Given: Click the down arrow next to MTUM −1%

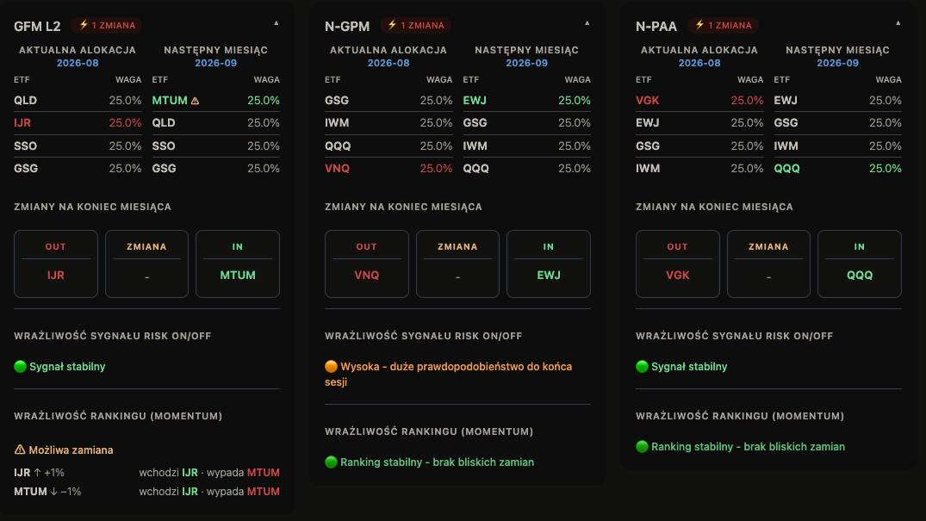Looking at the screenshot, I should [53, 492].
